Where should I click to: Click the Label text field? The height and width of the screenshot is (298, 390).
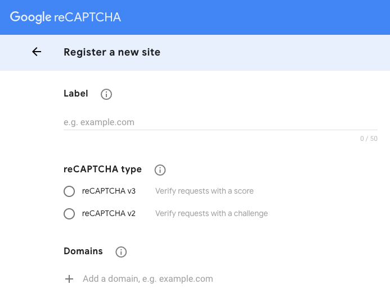pyautogui.click(x=221, y=122)
